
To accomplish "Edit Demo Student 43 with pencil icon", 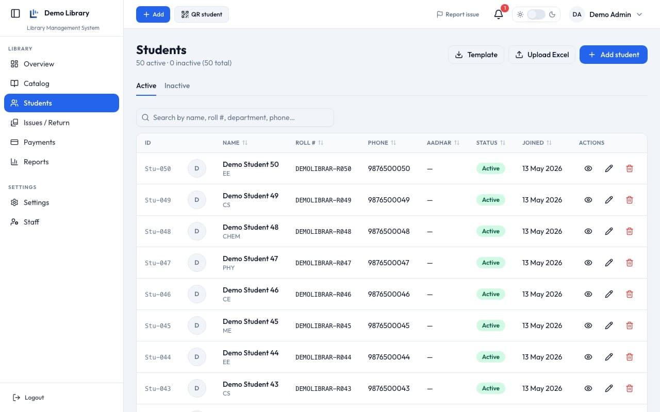I will pos(609,388).
